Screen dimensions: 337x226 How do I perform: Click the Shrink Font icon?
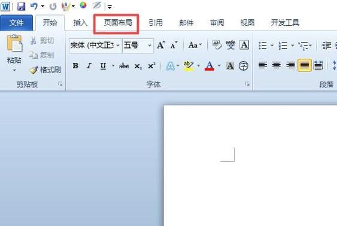coord(174,45)
